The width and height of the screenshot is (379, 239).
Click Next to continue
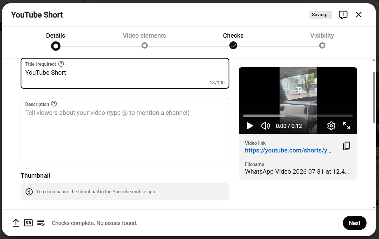click(355, 223)
